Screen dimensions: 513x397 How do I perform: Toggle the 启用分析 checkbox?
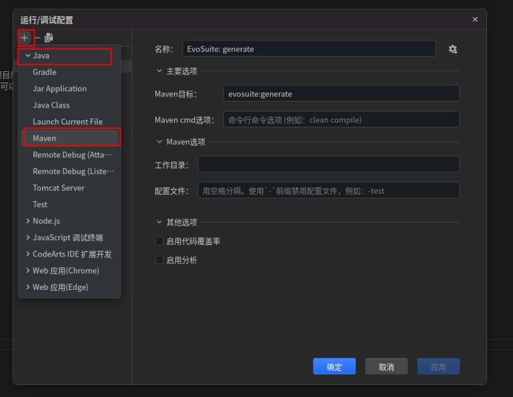click(160, 260)
